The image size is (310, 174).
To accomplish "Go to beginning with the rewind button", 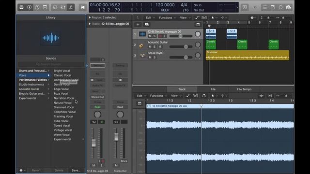I will coord(83,7).
